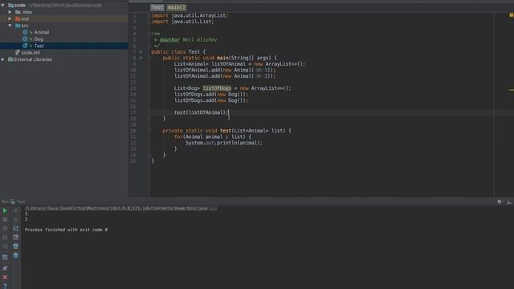Image resolution: width=514 pixels, height=289 pixels.
Task: Click the pause output icon in Run panel
Action: tap(5, 228)
